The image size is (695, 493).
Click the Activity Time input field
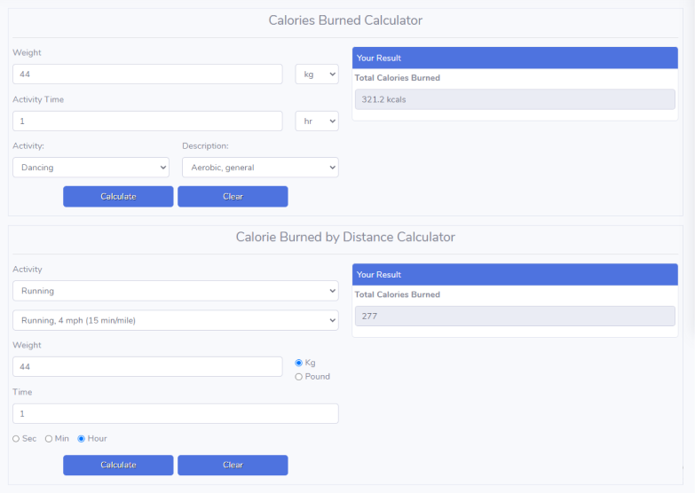[147, 121]
